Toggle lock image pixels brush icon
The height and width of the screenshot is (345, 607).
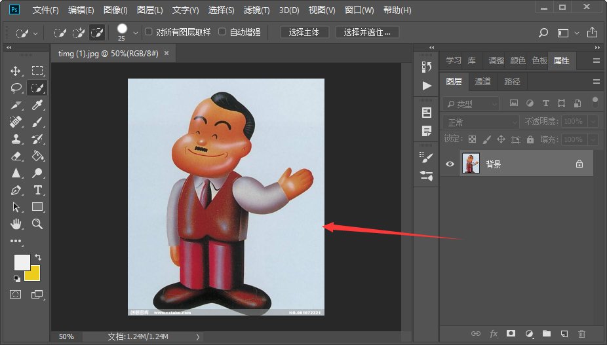tap(486, 139)
